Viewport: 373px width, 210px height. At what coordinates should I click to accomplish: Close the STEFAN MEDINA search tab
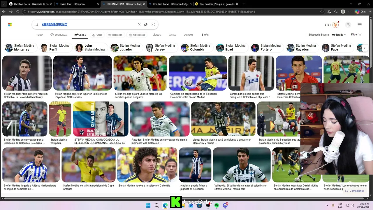[144, 4]
